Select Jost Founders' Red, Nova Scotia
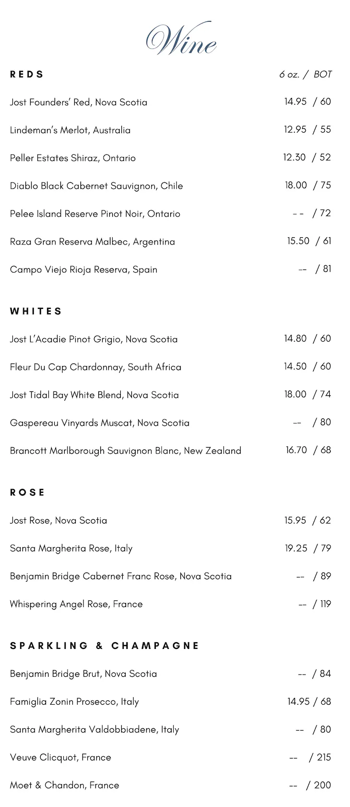This screenshot has width=350, height=807. [x=79, y=102]
